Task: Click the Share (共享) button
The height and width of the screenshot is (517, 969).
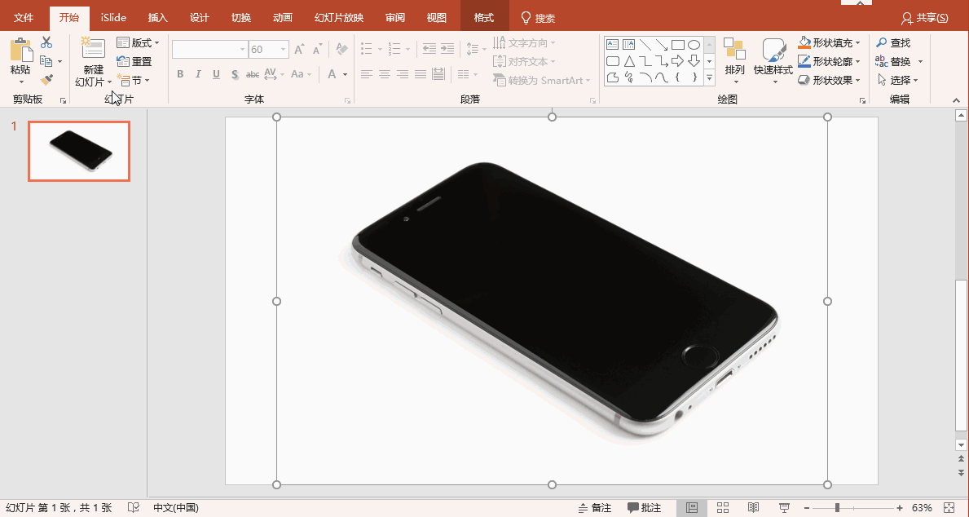Action: point(924,18)
